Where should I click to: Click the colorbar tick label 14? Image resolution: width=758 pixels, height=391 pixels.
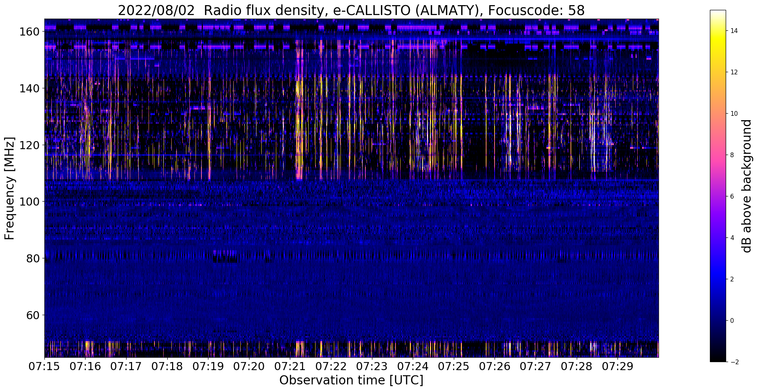pyautogui.click(x=734, y=31)
